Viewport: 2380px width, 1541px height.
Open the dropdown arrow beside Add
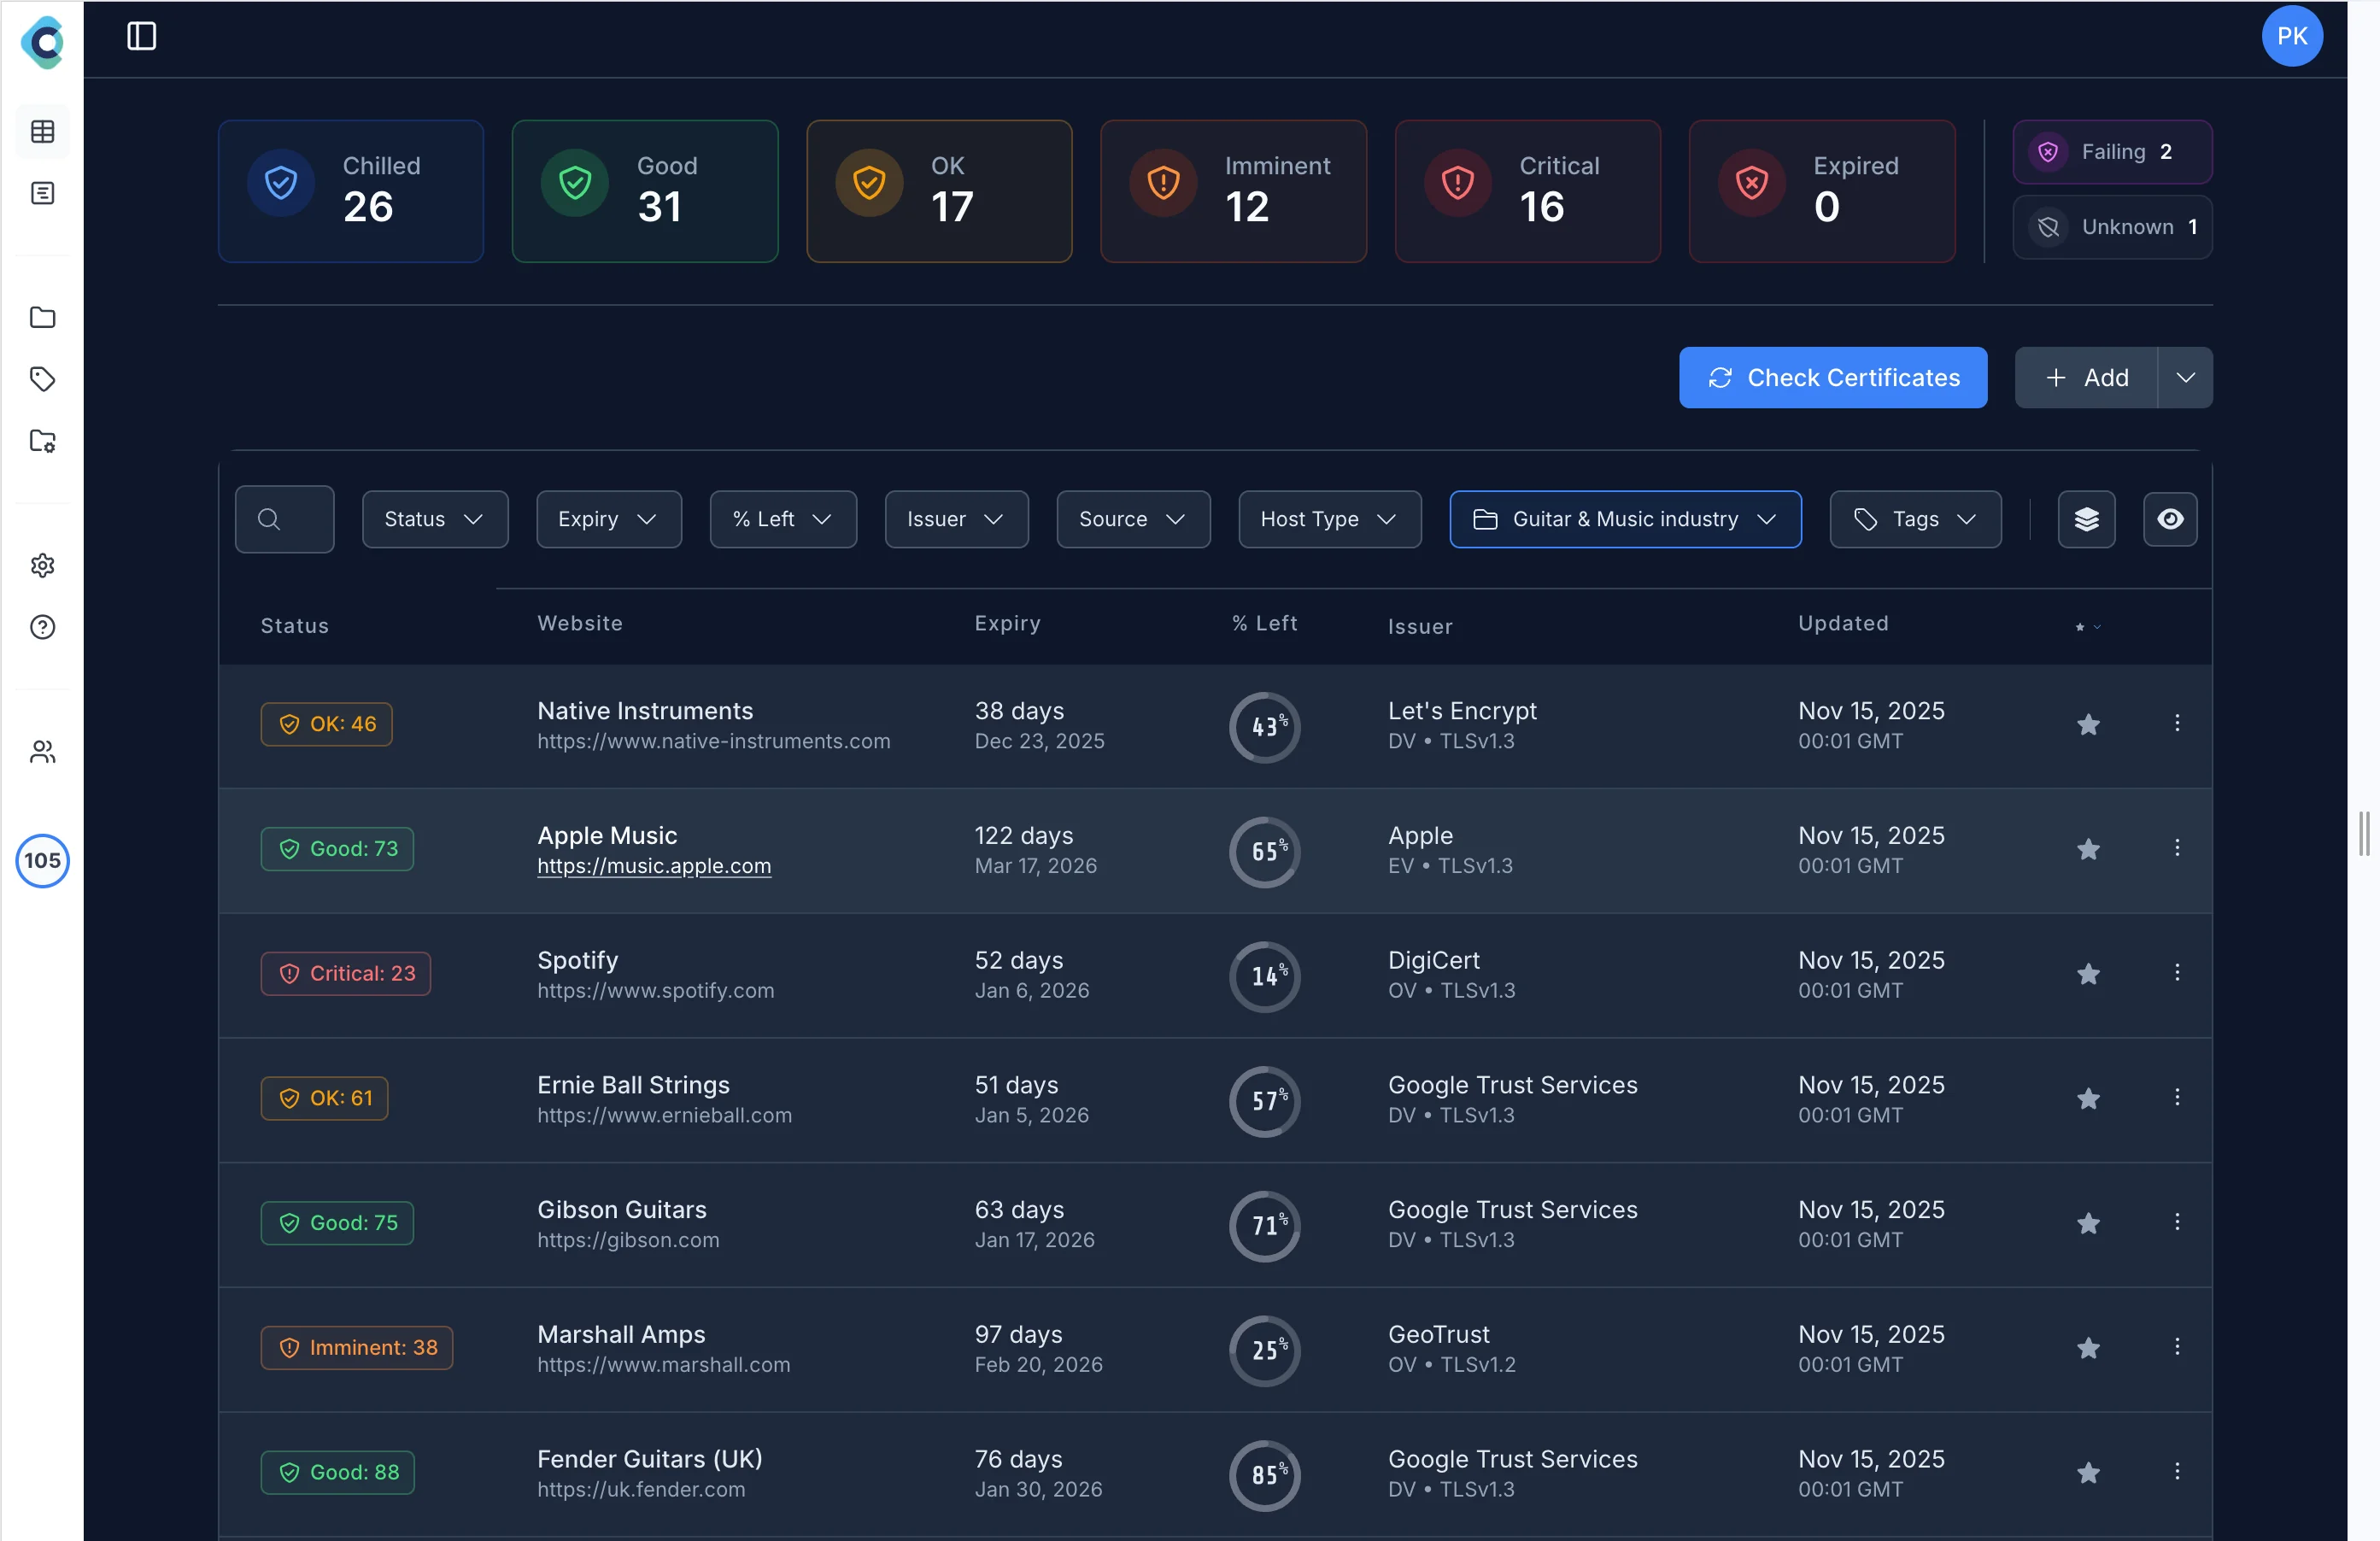pyautogui.click(x=2186, y=377)
